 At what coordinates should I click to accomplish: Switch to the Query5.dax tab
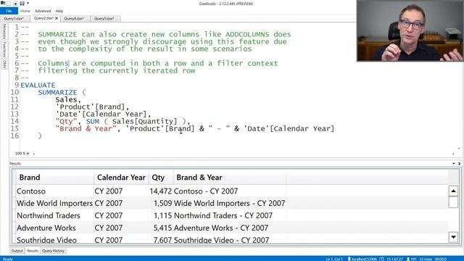(x=104, y=19)
